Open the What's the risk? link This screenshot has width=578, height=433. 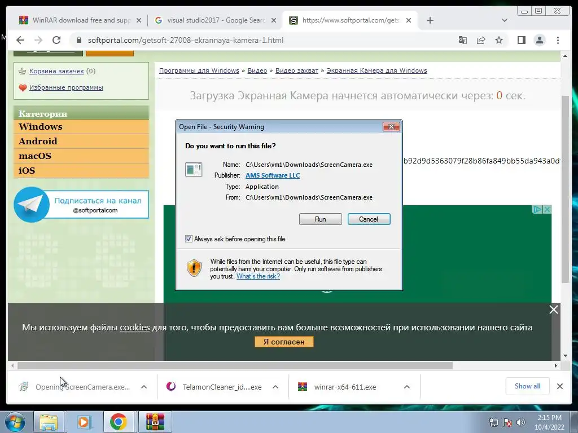[x=258, y=276]
